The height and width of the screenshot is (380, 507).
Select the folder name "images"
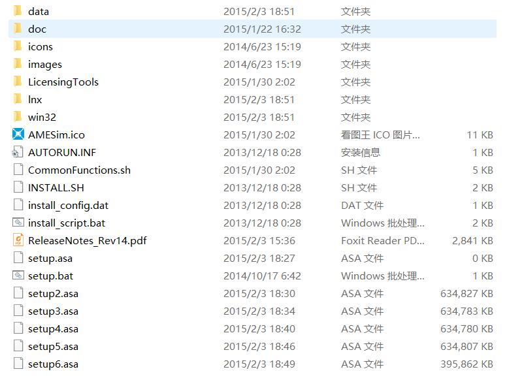[45, 65]
